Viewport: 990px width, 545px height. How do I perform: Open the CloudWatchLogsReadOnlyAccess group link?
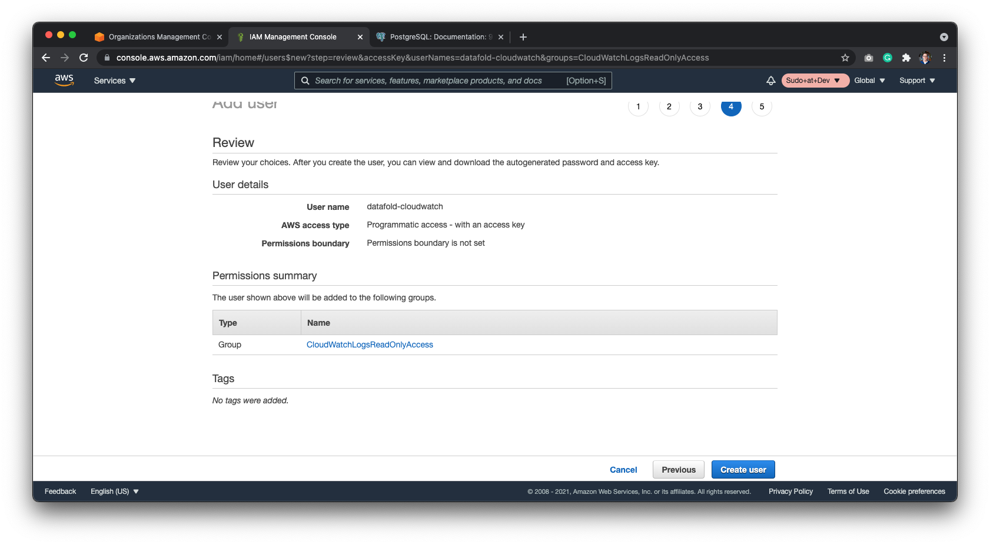coord(370,345)
